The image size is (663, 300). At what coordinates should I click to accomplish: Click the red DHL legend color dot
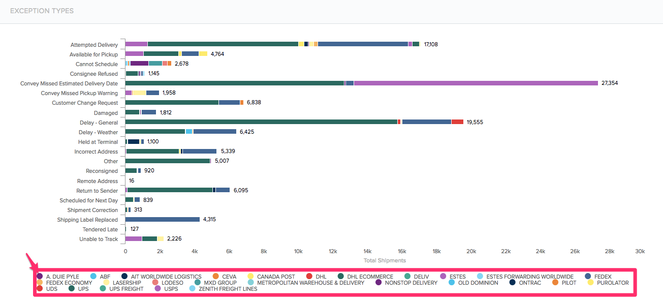click(x=309, y=277)
